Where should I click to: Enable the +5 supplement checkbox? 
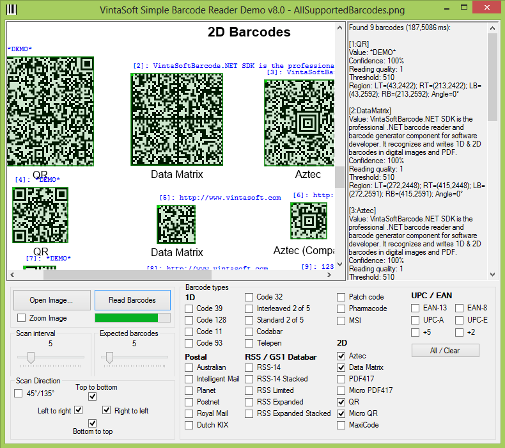(415, 332)
